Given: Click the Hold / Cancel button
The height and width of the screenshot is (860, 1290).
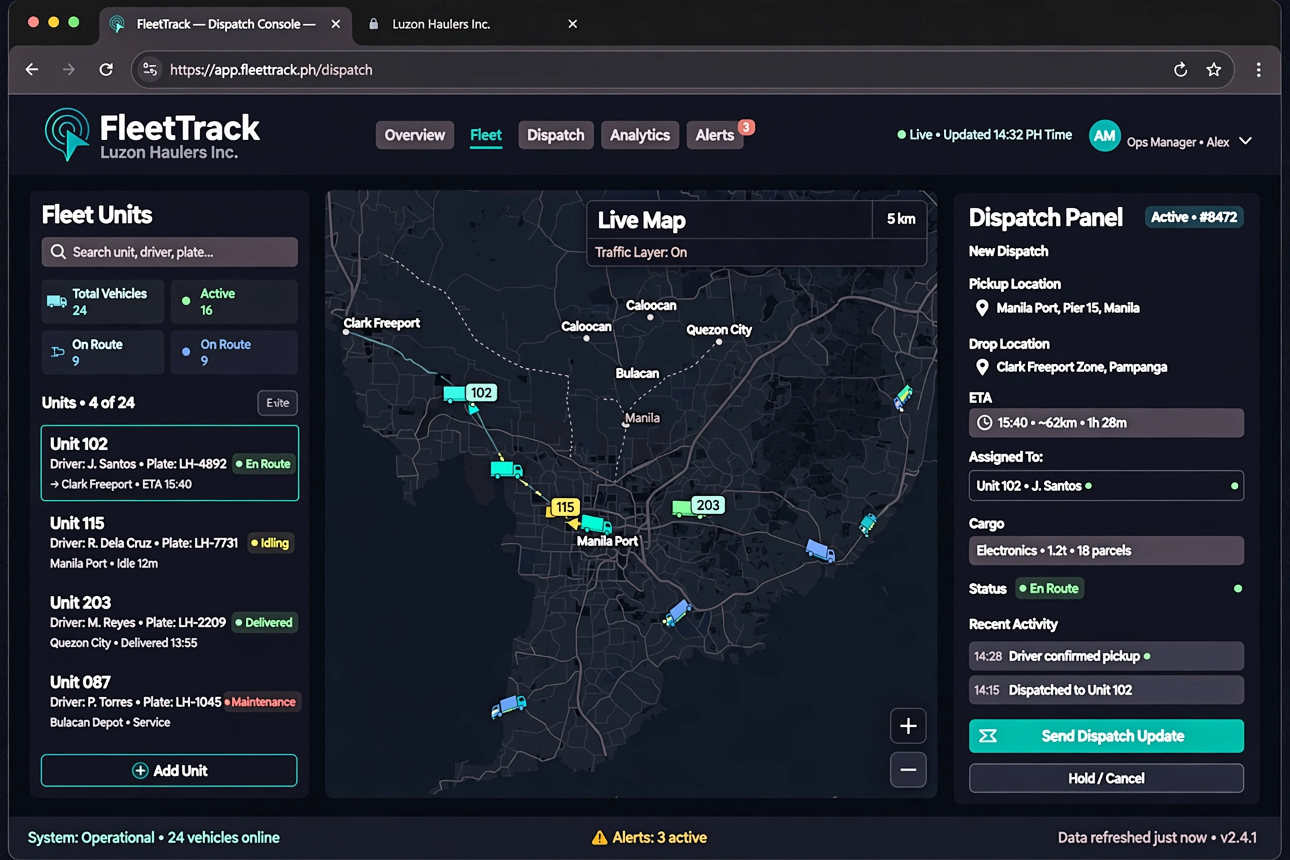Looking at the screenshot, I should pyautogui.click(x=1106, y=778).
